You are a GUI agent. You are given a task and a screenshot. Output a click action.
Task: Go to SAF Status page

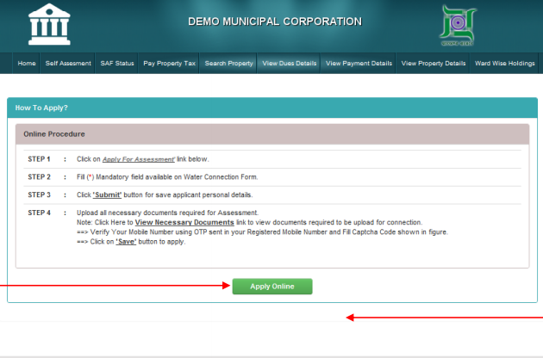[x=117, y=64]
